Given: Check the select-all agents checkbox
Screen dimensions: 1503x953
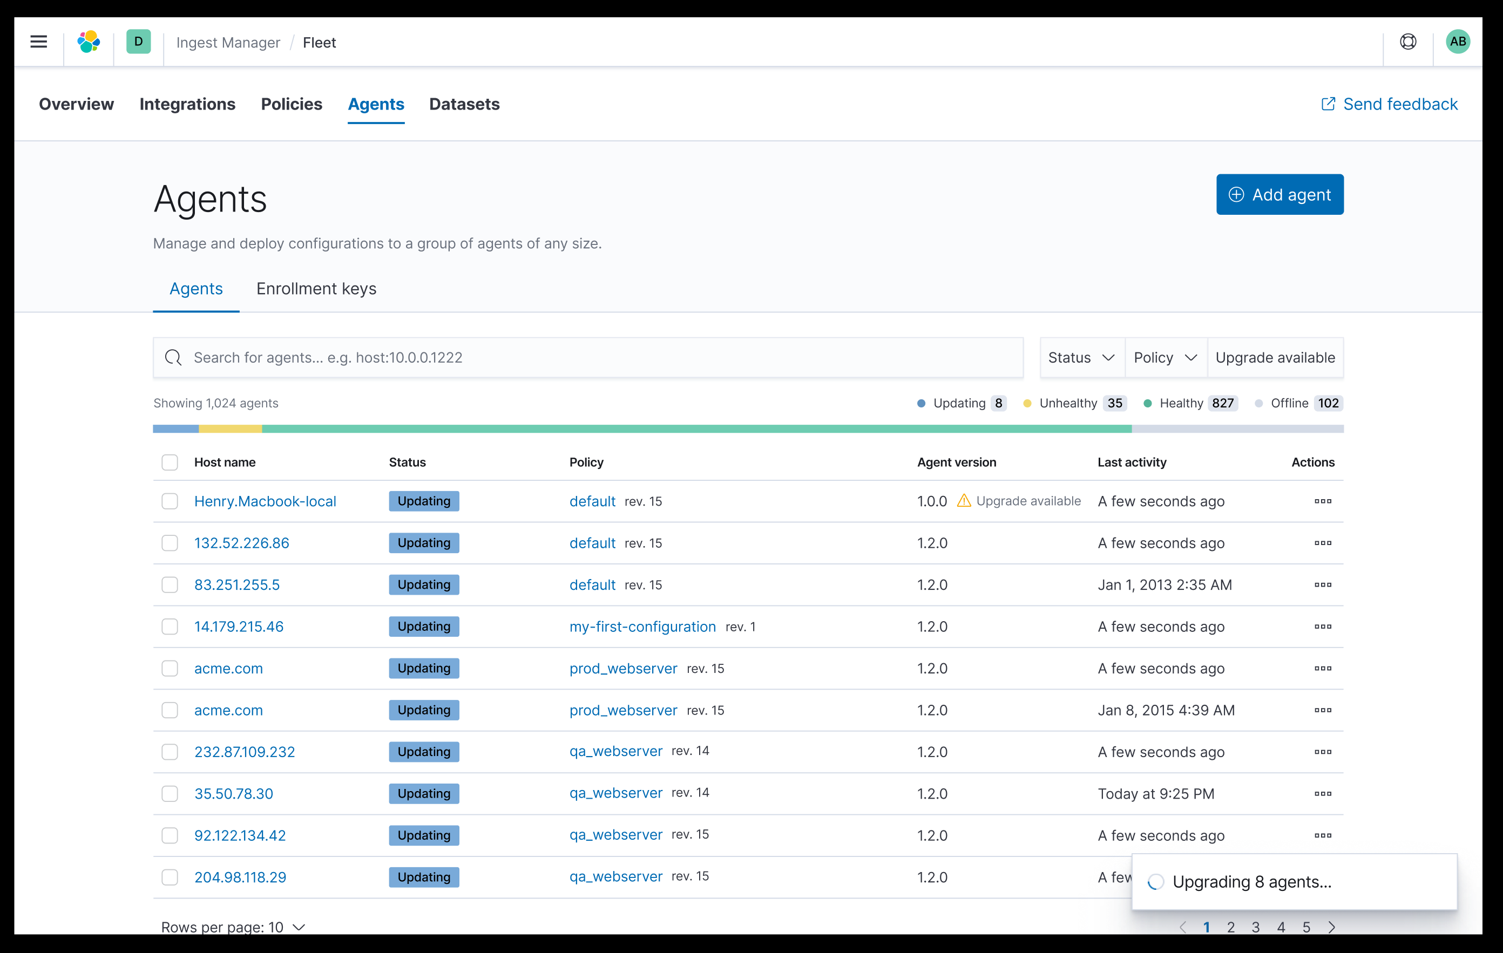Looking at the screenshot, I should pos(170,462).
